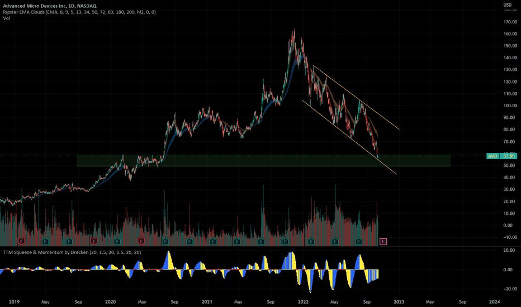This screenshot has height=307, width=521.
Task: Click the green earnings marker for August 2022
Action: 358,241
